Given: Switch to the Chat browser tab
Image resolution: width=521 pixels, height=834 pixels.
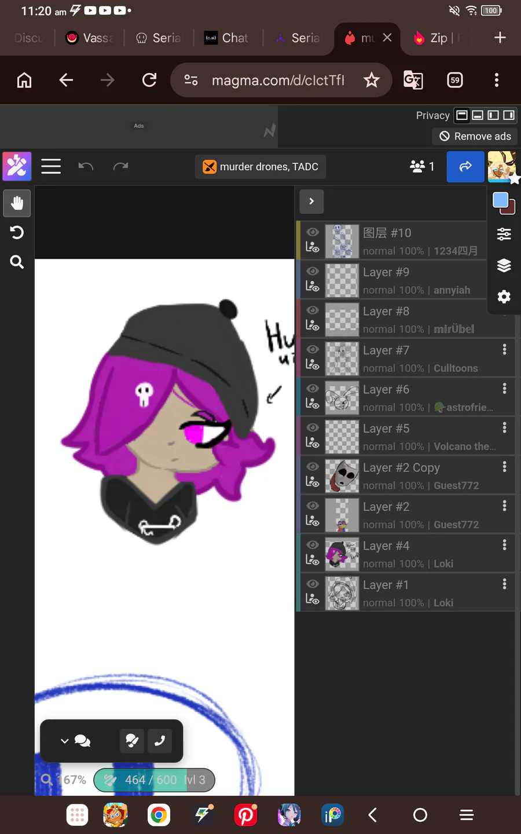Looking at the screenshot, I should click(x=227, y=38).
